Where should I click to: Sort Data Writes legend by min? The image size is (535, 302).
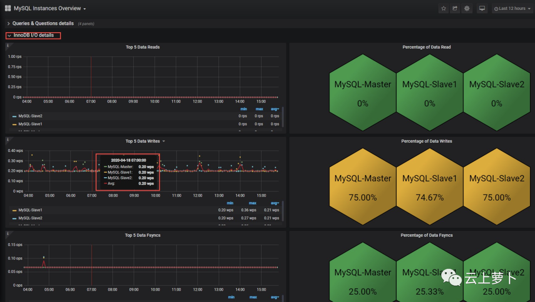(x=230, y=203)
